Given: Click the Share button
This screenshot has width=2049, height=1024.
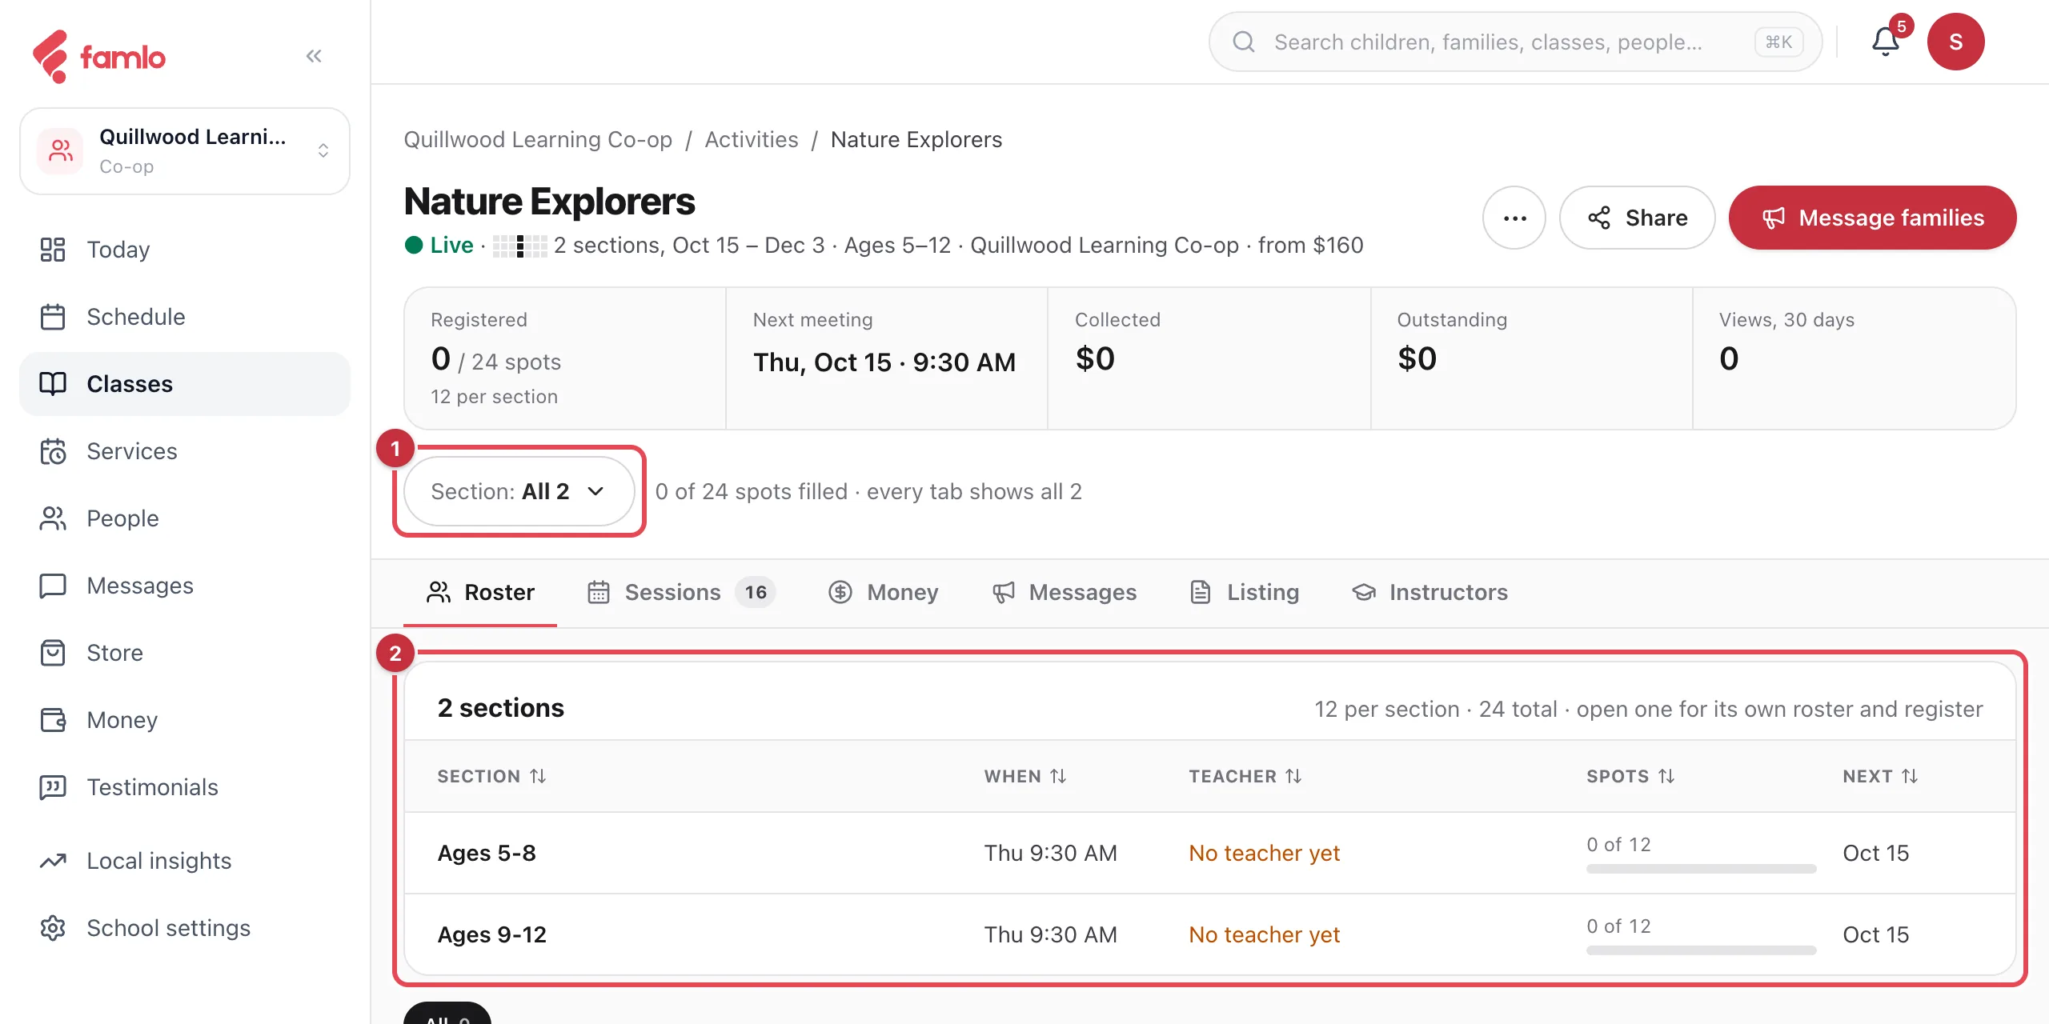Looking at the screenshot, I should point(1637,218).
